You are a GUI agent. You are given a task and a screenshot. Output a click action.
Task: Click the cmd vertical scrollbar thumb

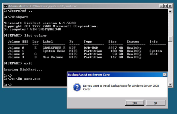click(170, 39)
